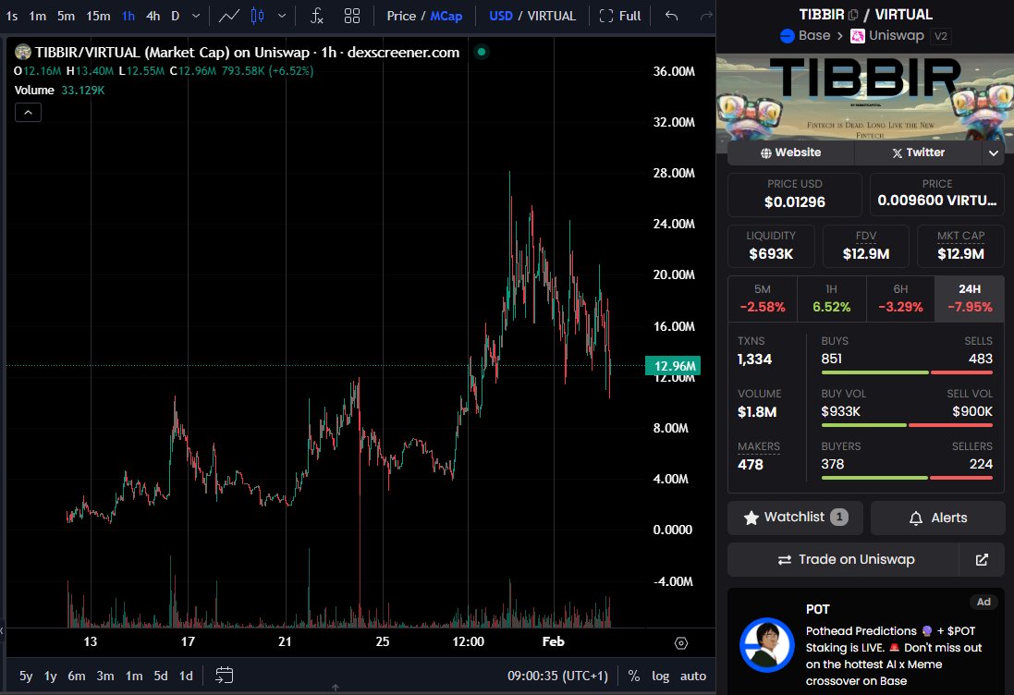Select the 24H stats tab

point(970,299)
